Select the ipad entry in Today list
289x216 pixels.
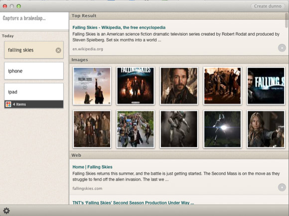[34, 92]
